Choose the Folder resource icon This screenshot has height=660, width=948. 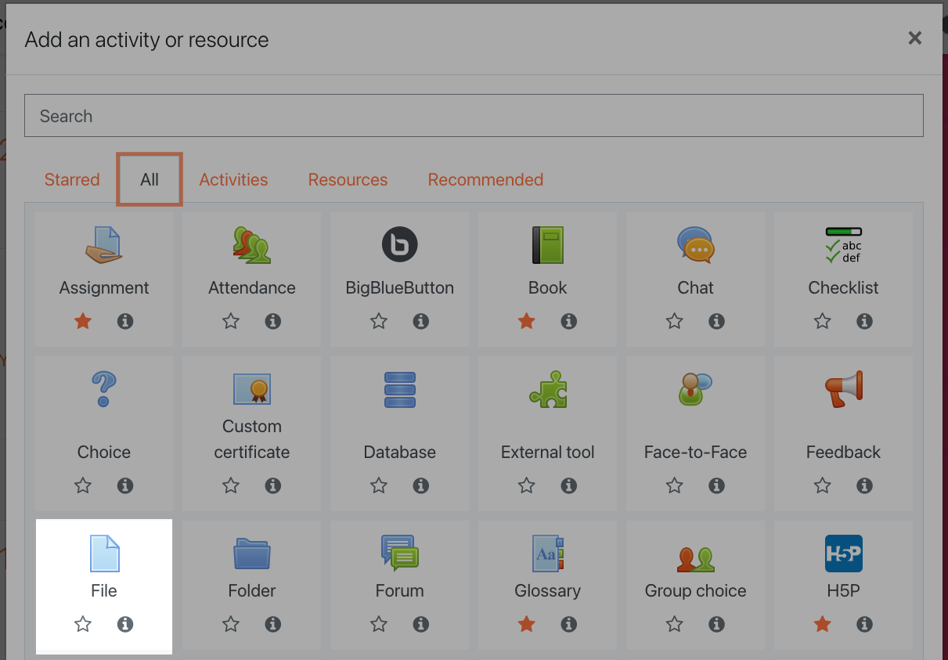pos(252,554)
